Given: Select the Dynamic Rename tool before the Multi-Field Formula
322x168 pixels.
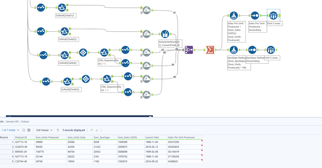Looking at the screenshot, I should coord(146,34).
